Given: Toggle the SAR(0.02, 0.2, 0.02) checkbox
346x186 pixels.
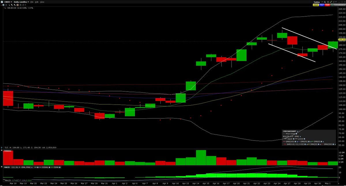Looking at the screenshot, I should tap(305, 144).
